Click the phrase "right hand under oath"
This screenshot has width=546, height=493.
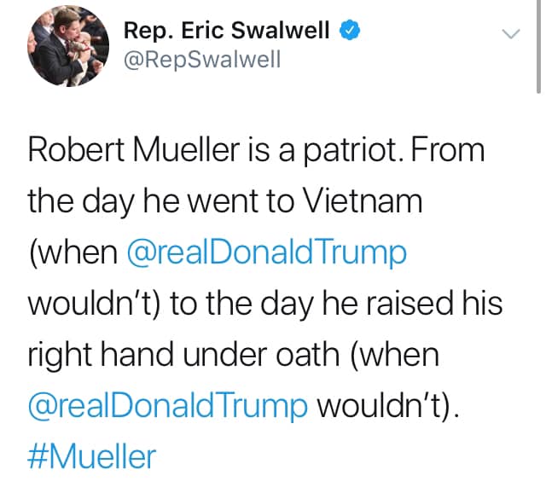click(183, 356)
